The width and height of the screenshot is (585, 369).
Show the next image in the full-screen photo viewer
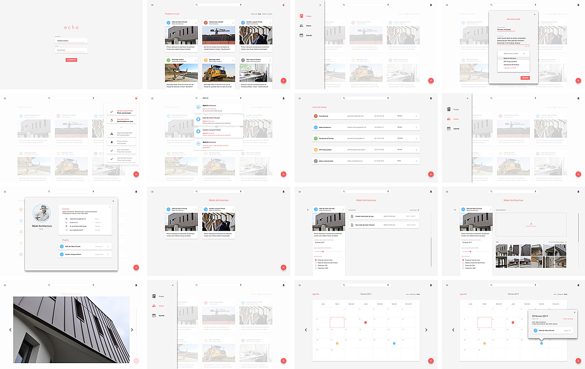click(x=132, y=330)
